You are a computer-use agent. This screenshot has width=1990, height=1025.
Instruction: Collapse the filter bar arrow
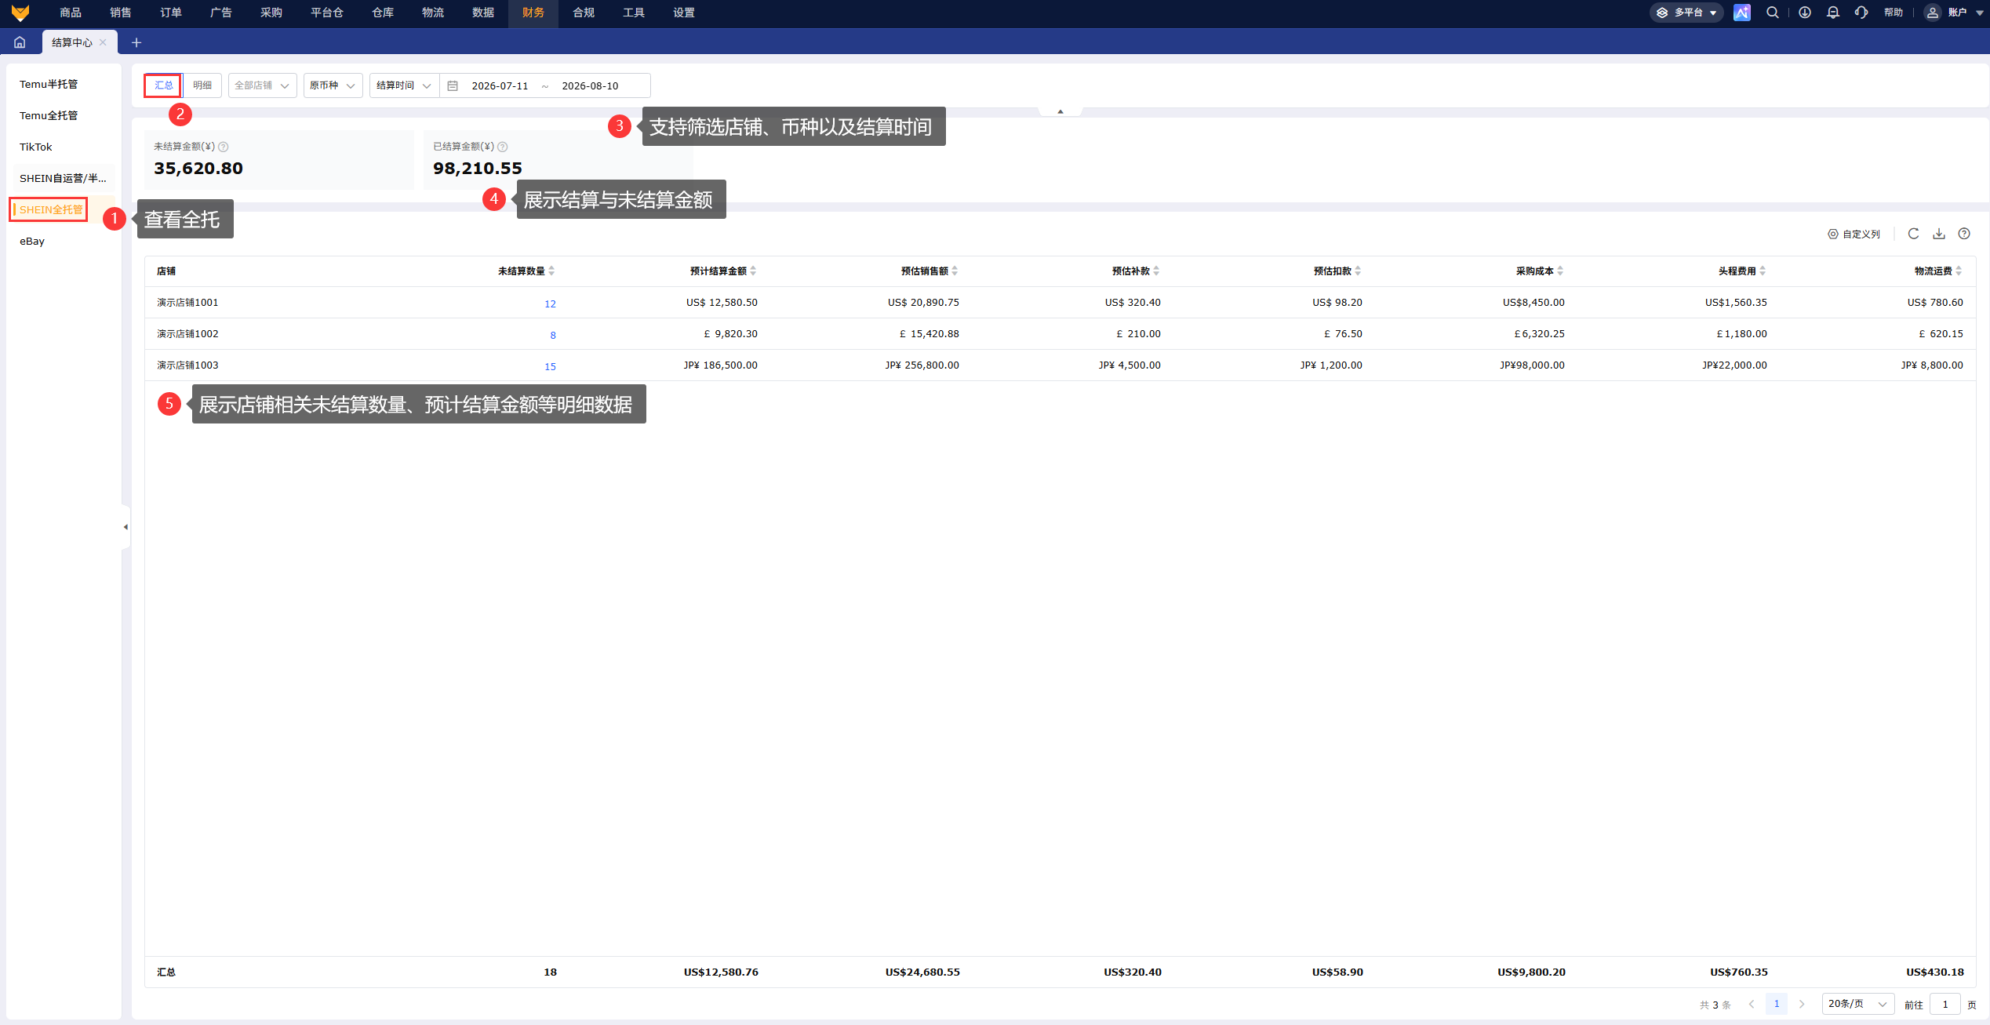pyautogui.click(x=1060, y=111)
